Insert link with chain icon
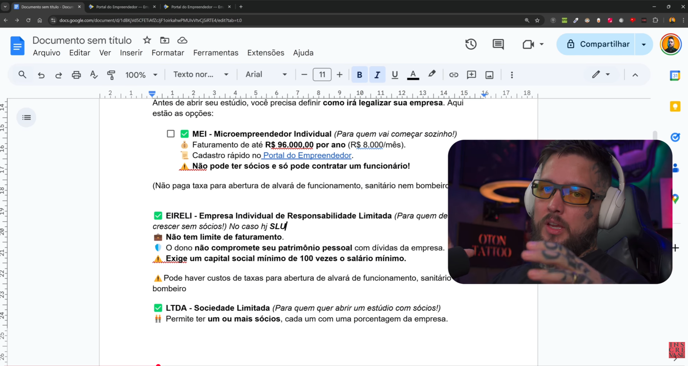688x366 pixels. (x=454, y=75)
